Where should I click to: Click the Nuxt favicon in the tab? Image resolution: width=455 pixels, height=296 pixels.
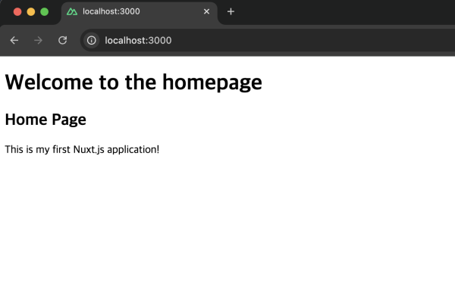(x=72, y=11)
